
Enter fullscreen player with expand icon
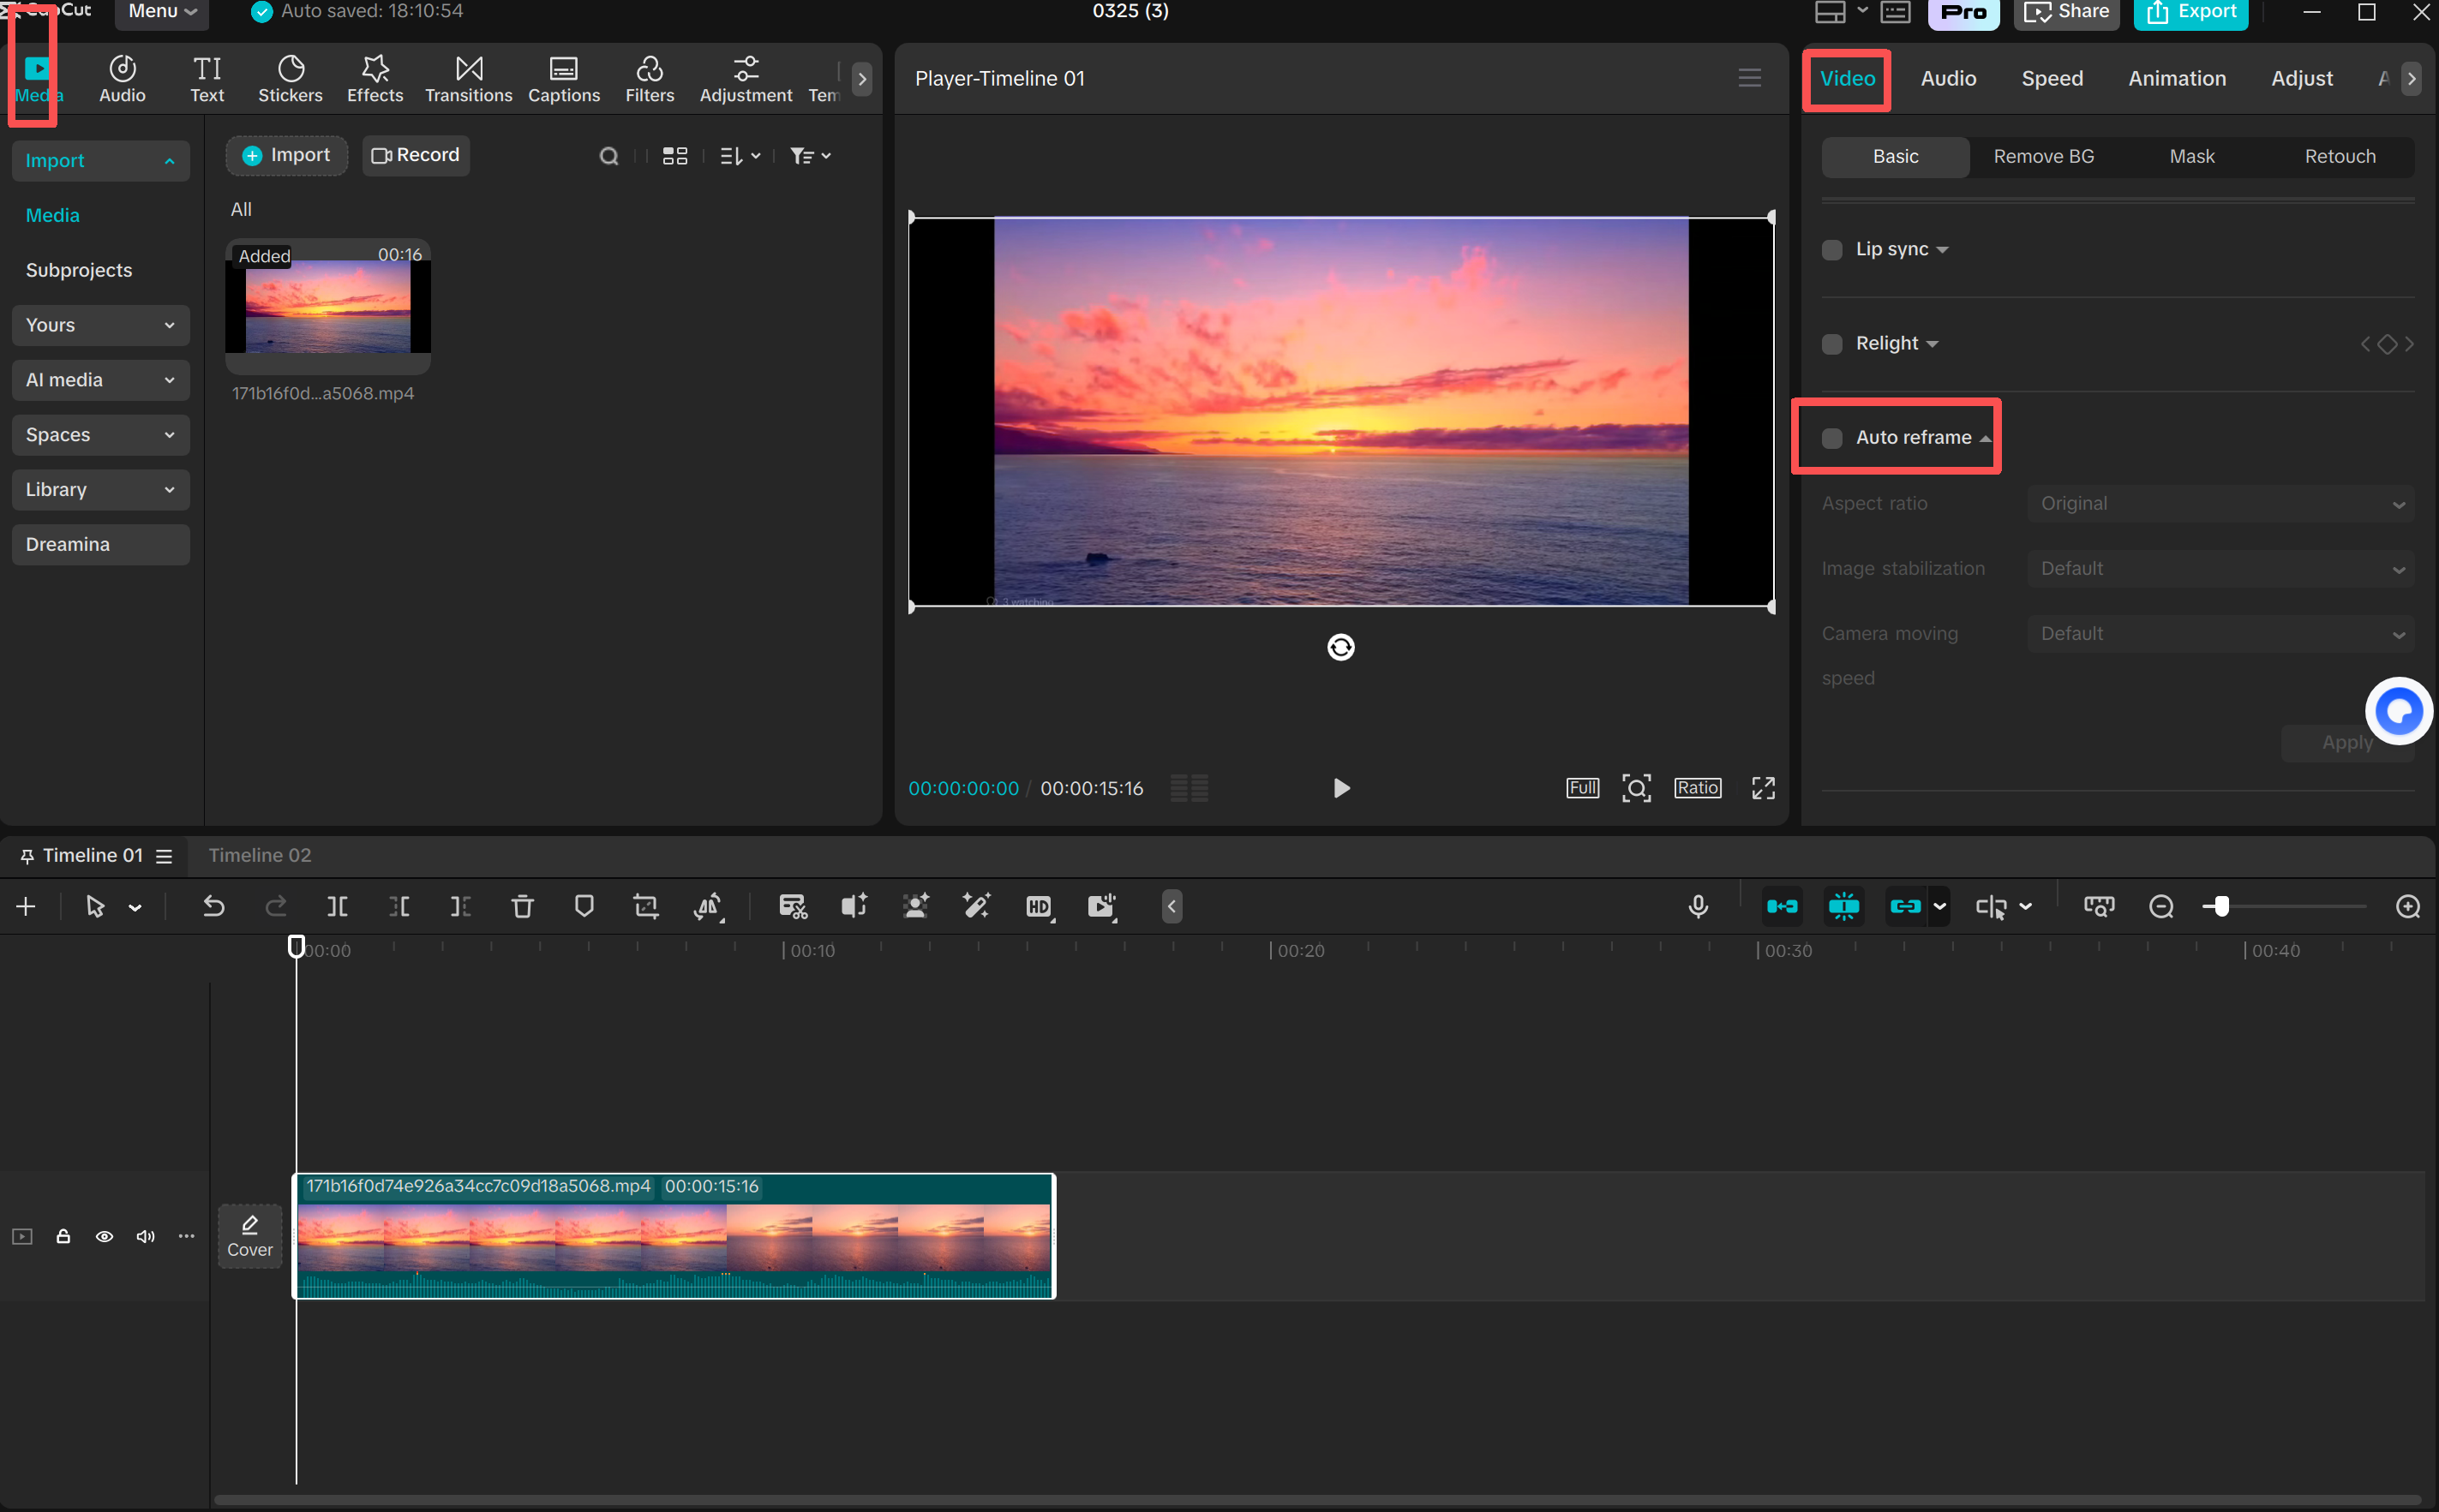(x=1763, y=788)
